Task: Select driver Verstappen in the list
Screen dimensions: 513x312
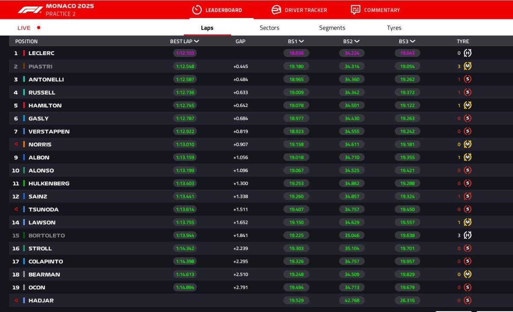Action: point(49,131)
